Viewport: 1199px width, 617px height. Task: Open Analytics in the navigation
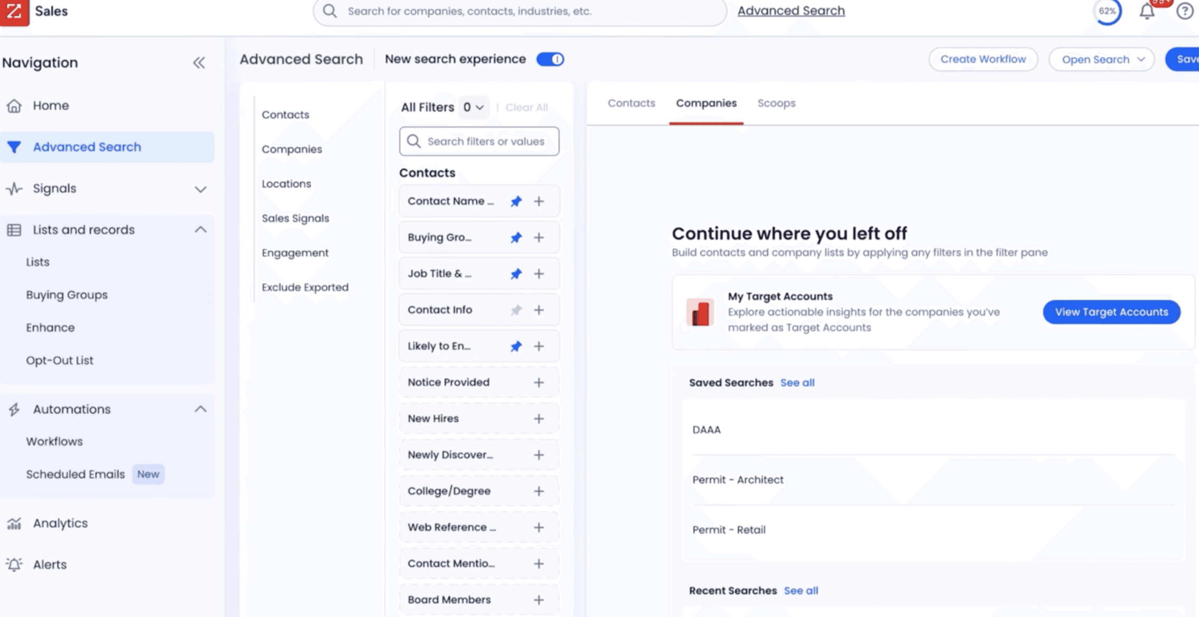coord(60,523)
